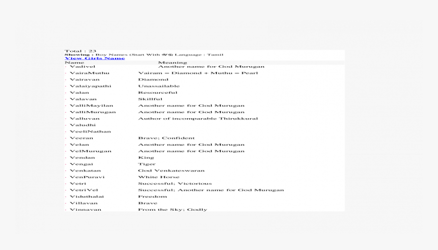Select the name VeeliNathan
This screenshot has height=250, width=438.
[90, 131]
